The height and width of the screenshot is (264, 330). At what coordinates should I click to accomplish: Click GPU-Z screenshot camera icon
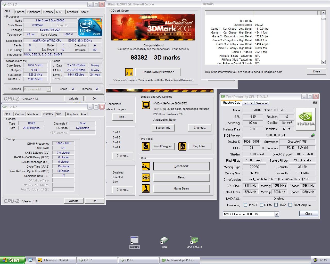pos(315,103)
